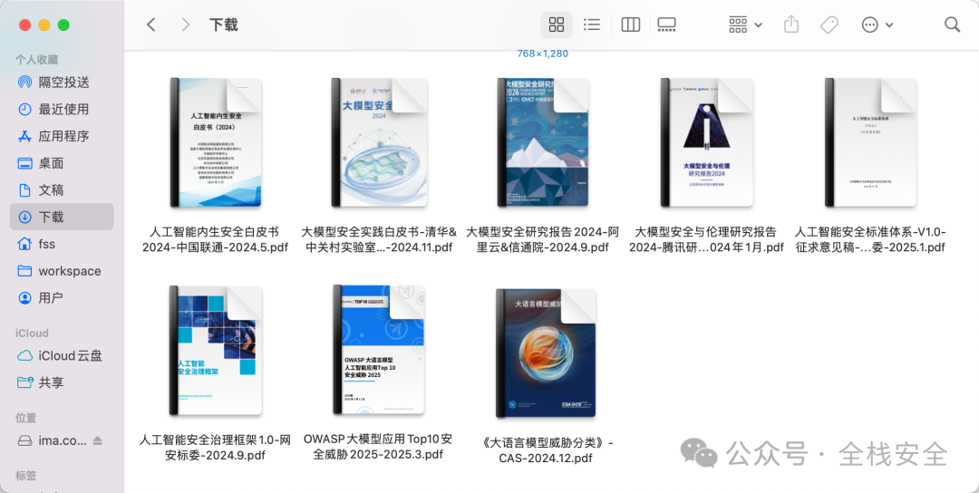Switch to icon grid view

click(x=556, y=24)
